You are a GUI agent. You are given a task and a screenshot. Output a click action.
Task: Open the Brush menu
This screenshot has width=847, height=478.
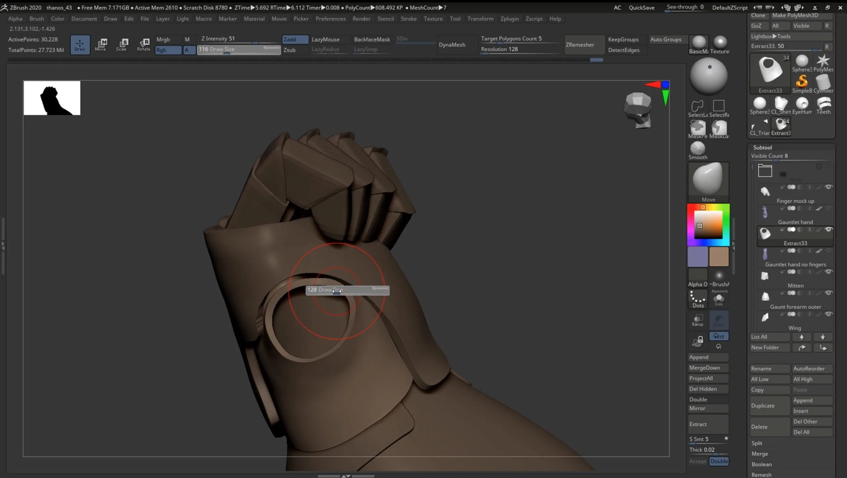[36, 19]
